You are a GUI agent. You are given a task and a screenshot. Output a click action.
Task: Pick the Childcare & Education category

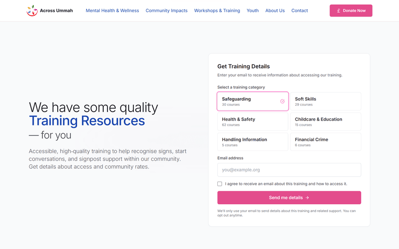click(325, 122)
